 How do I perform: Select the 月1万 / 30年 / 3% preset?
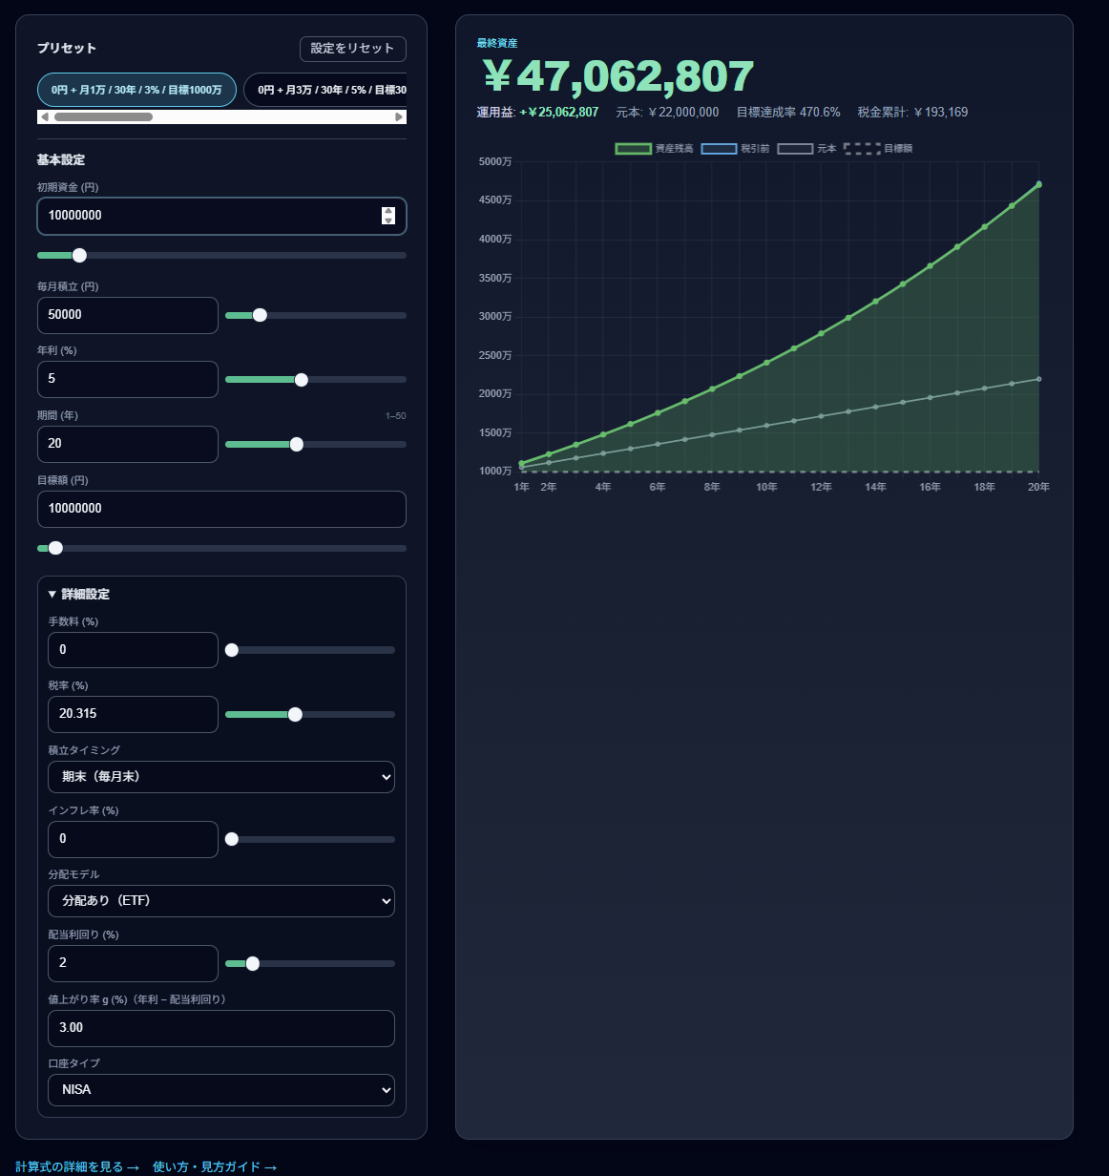(x=136, y=90)
